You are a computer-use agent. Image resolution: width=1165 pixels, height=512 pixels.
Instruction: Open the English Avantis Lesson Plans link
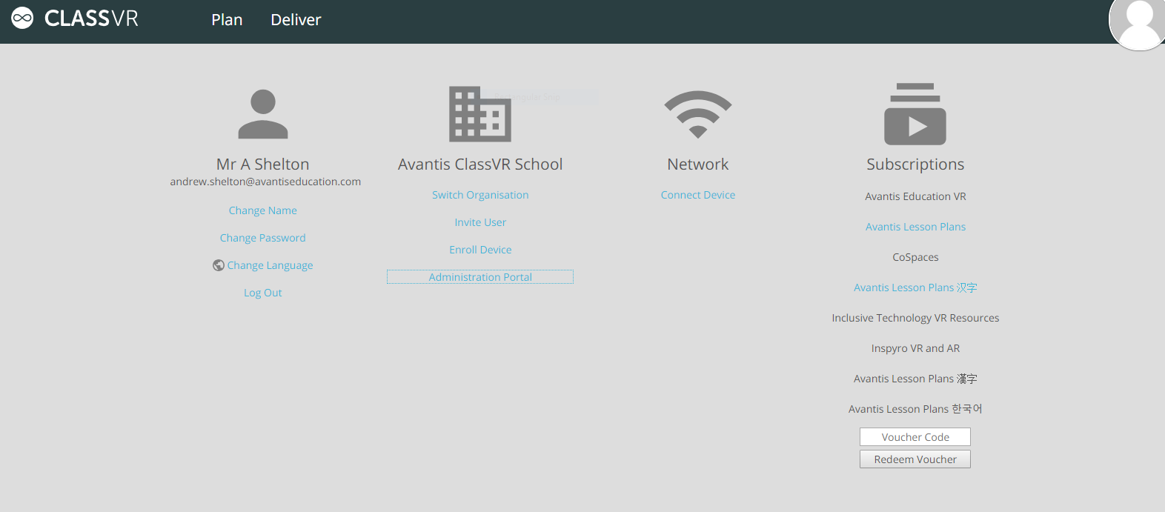pos(915,227)
